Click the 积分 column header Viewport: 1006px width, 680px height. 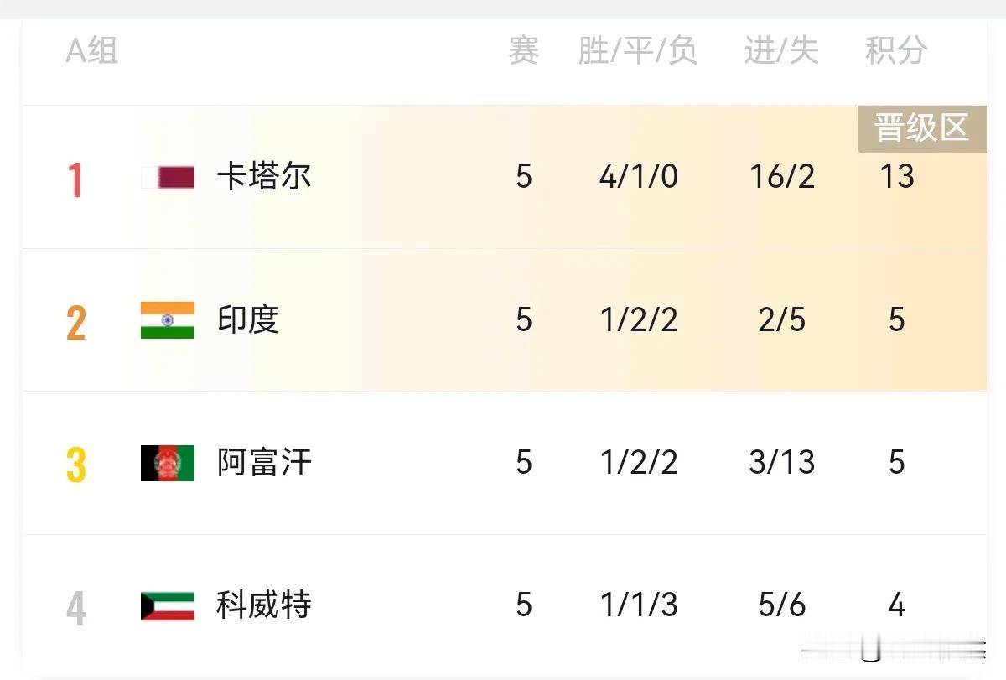[896, 51]
